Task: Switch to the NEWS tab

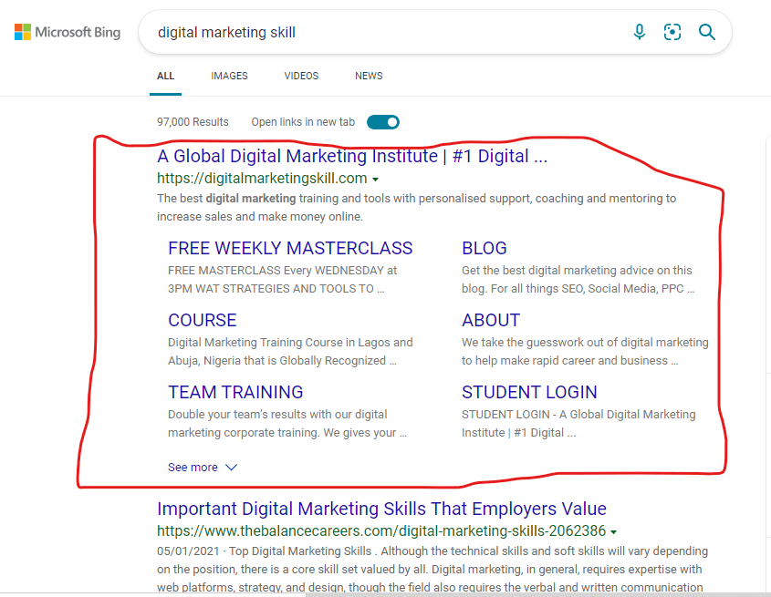Action: coord(369,76)
